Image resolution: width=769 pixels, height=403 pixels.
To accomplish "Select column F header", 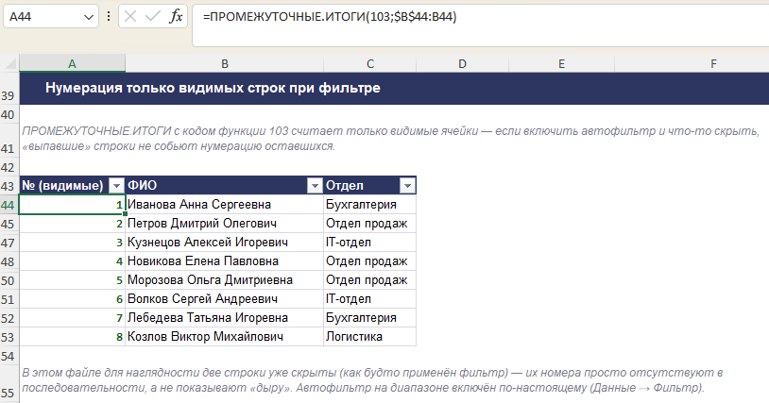I will pyautogui.click(x=713, y=63).
